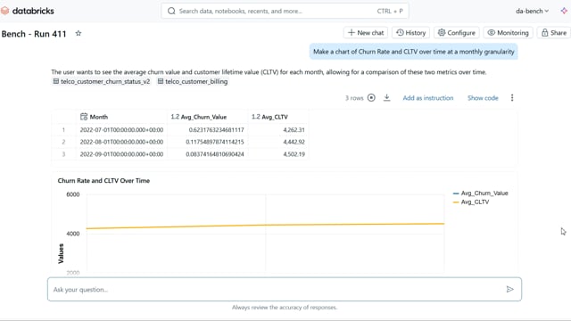Star the Bench - Run 411 space
571x321 pixels.
[x=79, y=34]
